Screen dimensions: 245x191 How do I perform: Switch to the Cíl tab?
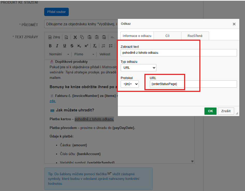(x=167, y=36)
